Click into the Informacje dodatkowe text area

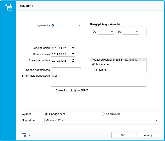[x=99, y=80]
